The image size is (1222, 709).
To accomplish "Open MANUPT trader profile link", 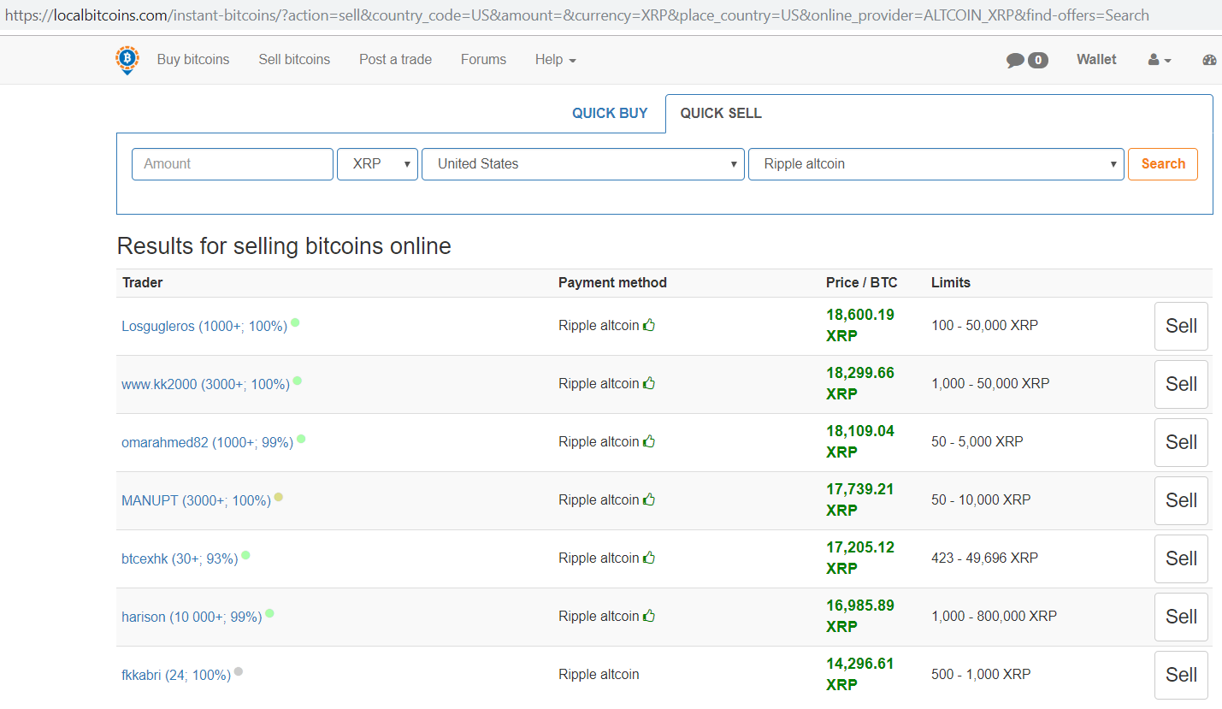I will coord(196,500).
